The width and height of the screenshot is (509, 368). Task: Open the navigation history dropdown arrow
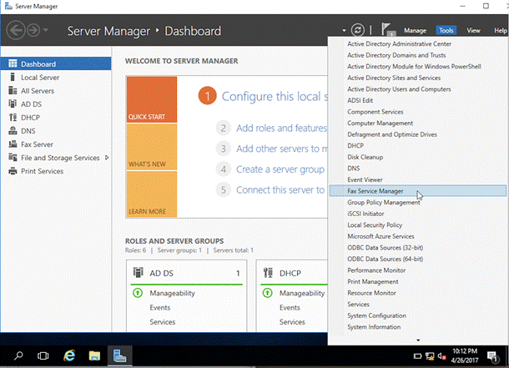tap(45, 31)
